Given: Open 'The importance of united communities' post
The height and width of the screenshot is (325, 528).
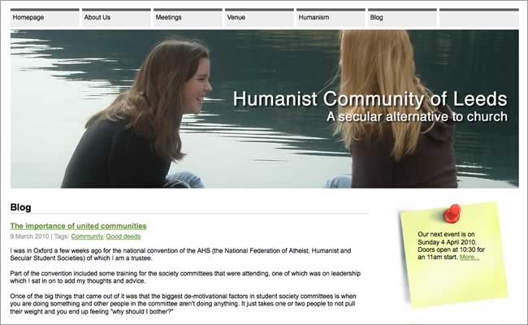Looking at the screenshot, I should (78, 225).
